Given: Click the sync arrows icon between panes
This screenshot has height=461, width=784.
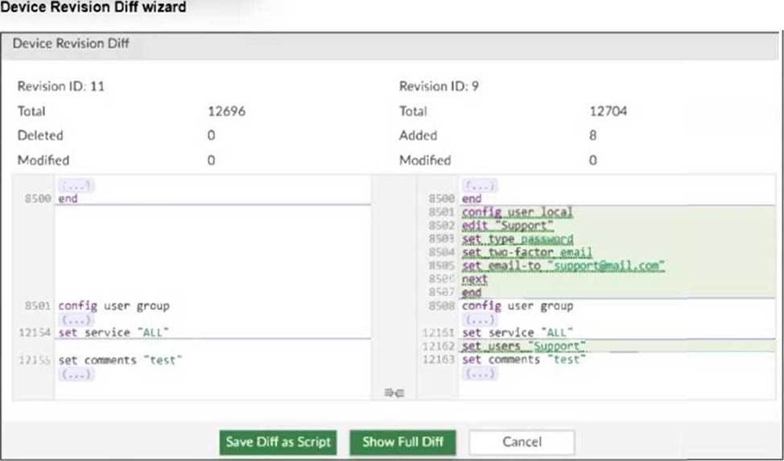Looking at the screenshot, I should pos(394,392).
